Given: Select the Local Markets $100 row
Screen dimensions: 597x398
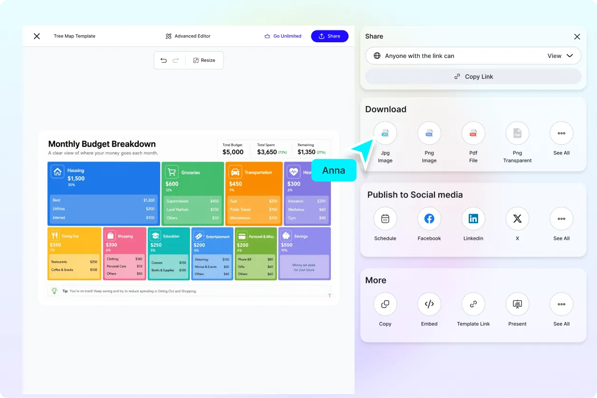Looking at the screenshot, I should pos(193,209).
